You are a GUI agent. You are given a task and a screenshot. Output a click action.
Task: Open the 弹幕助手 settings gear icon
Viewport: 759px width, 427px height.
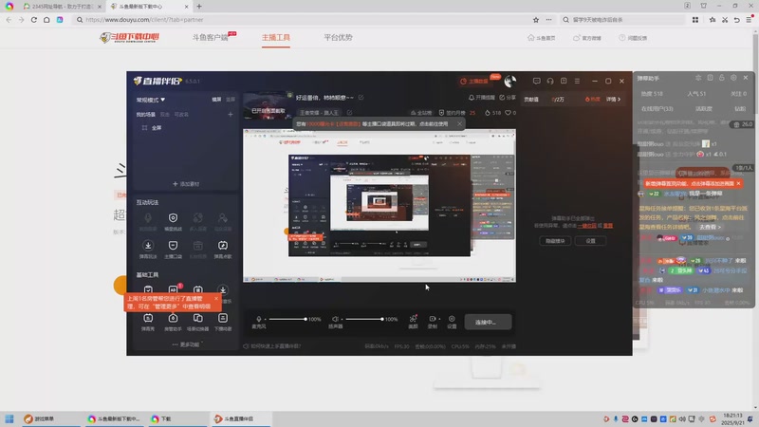[x=733, y=78]
